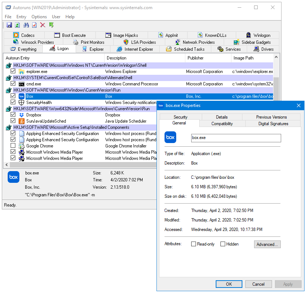The image size is (306, 293).
Task: Select the Box icon in the autorun list row
Action: point(22,96)
